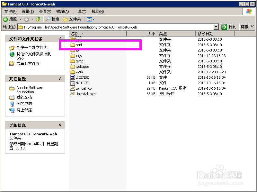257x192 pixels.
Task: Select the work folder icon
Action: (73, 72)
